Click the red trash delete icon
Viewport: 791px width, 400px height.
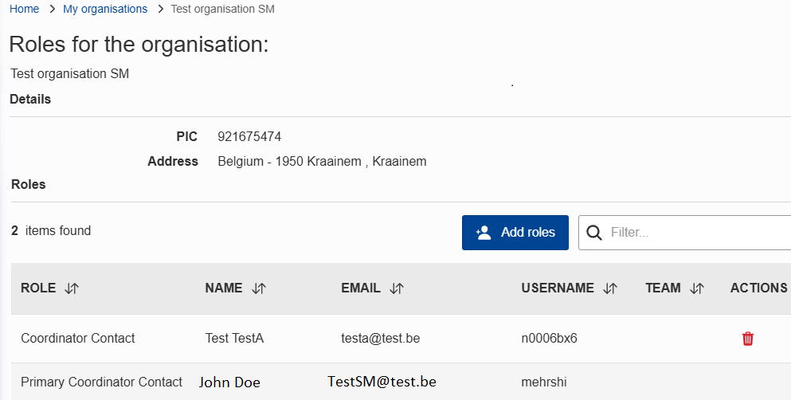click(x=747, y=339)
